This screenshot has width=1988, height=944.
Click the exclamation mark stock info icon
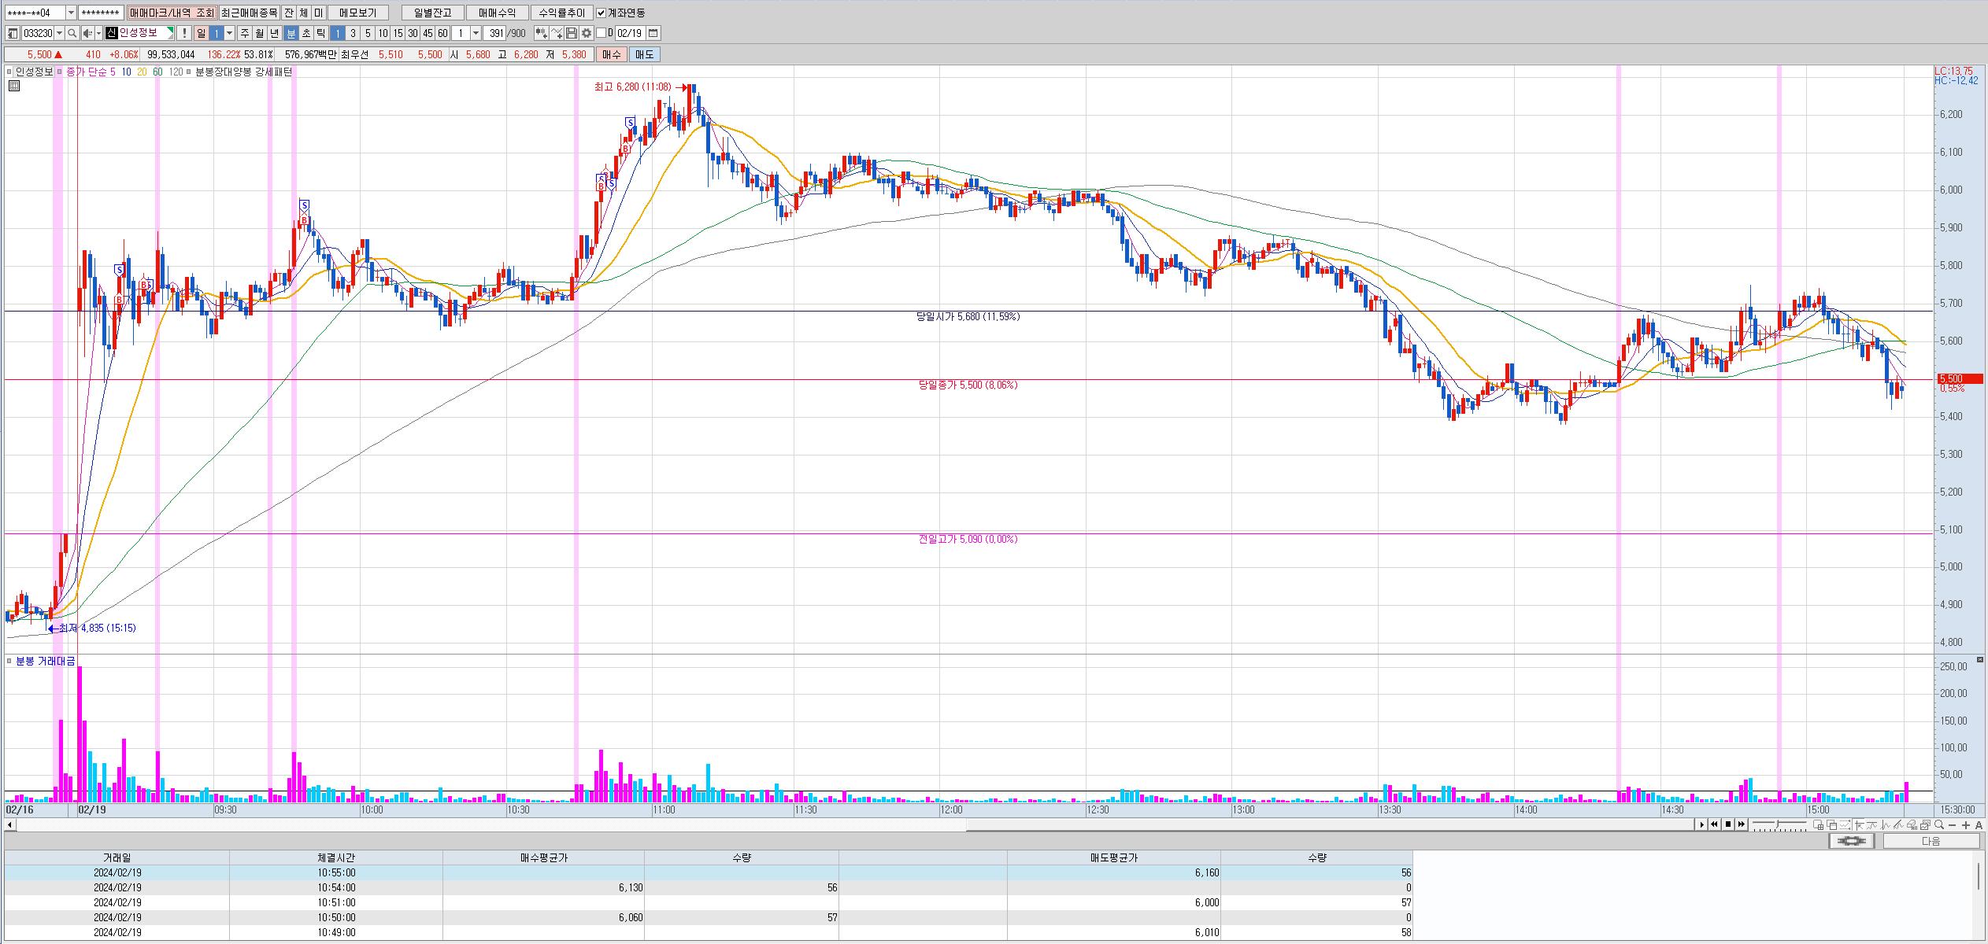coord(183,33)
